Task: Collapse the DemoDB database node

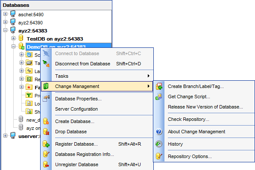Action: point(13,47)
